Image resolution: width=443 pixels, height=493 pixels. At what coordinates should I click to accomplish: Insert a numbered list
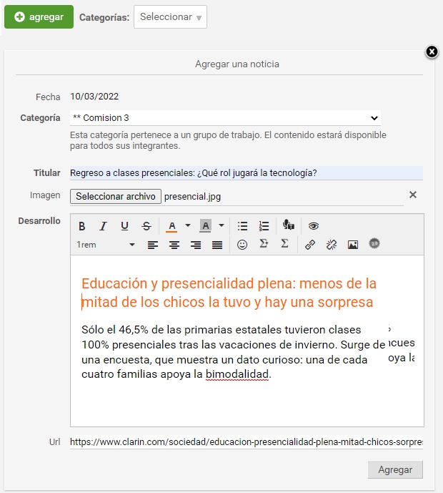(264, 226)
